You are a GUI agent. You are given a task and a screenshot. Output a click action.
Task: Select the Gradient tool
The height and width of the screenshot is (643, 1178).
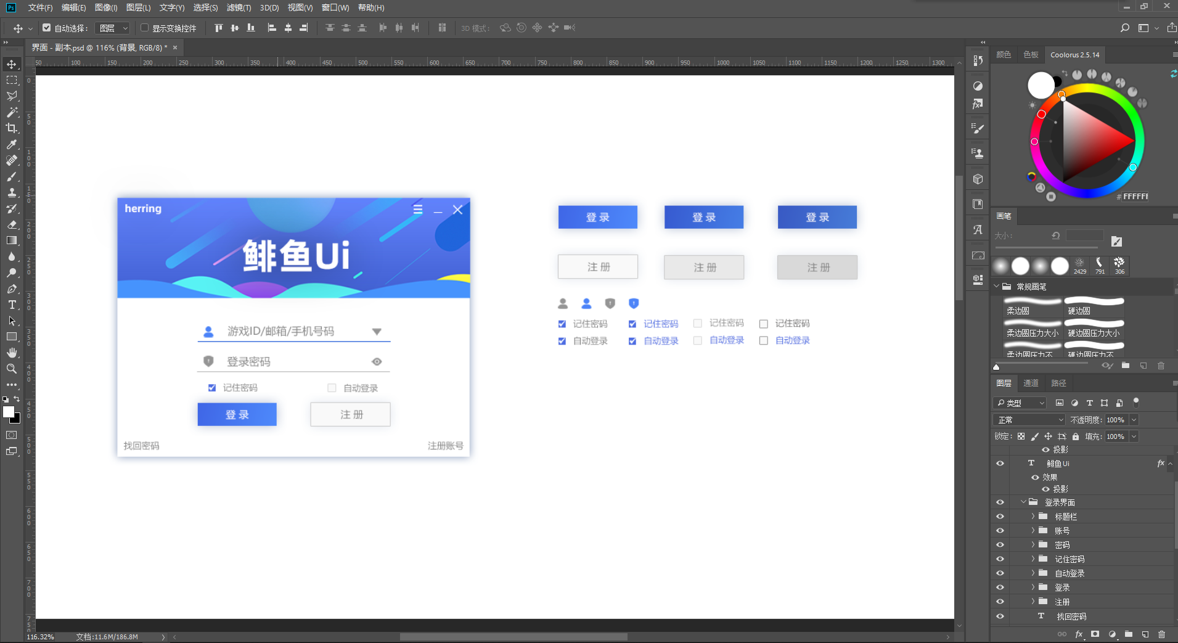[x=12, y=240]
